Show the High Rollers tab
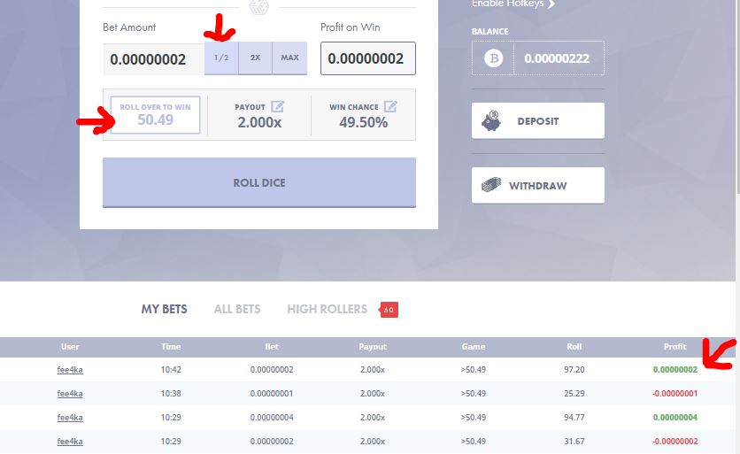The height and width of the screenshot is (454, 740). [x=327, y=309]
